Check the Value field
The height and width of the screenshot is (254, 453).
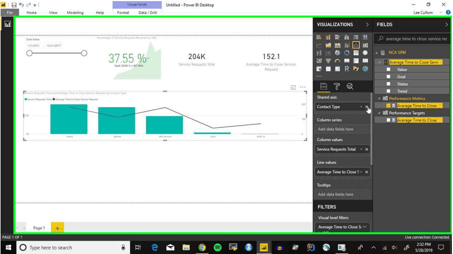388,69
